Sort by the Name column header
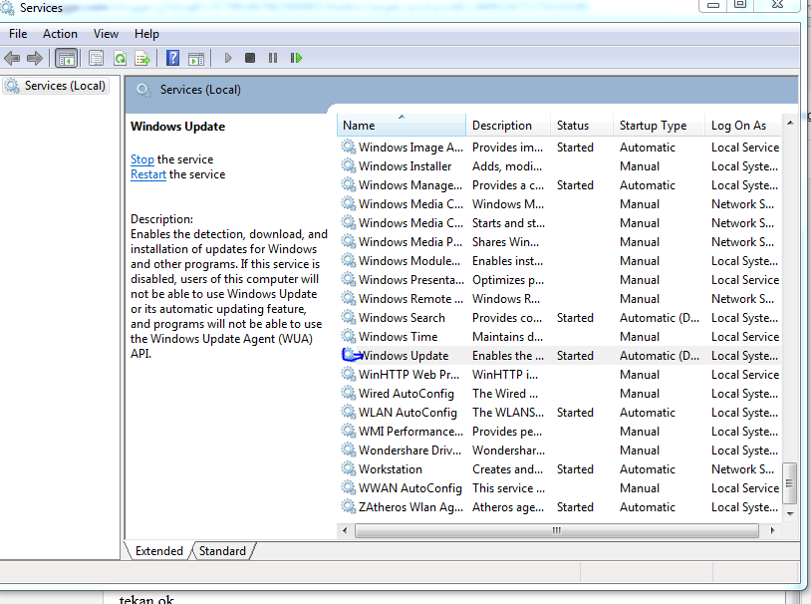The width and height of the screenshot is (811, 604). pos(402,126)
